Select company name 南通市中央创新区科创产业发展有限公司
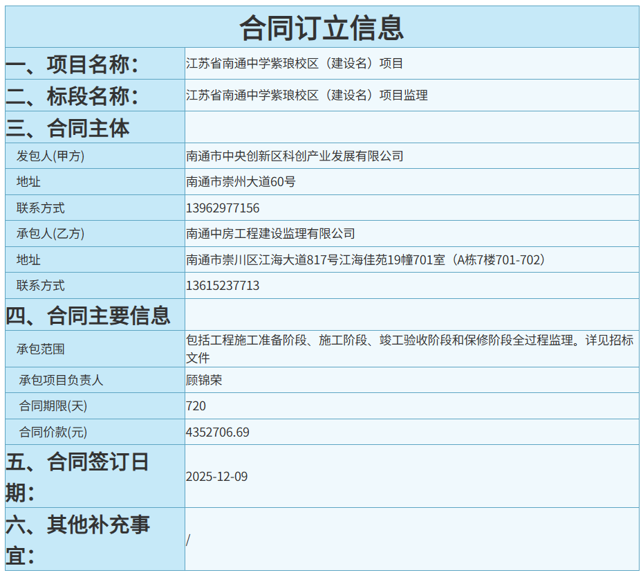The image size is (643, 575). (295, 156)
